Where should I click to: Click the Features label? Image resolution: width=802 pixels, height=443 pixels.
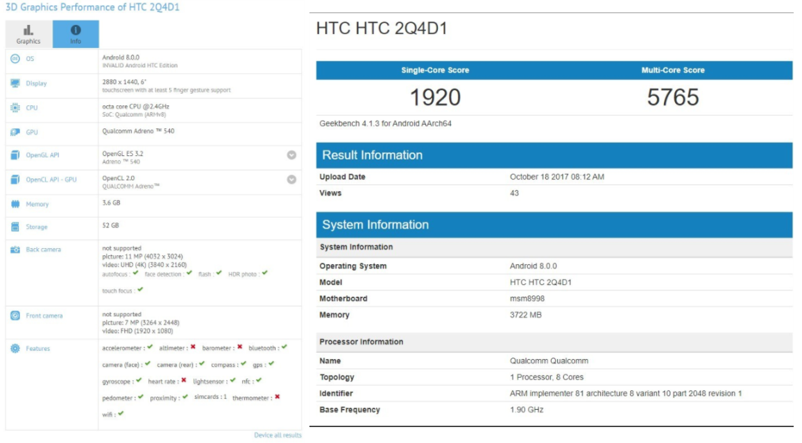pos(38,349)
